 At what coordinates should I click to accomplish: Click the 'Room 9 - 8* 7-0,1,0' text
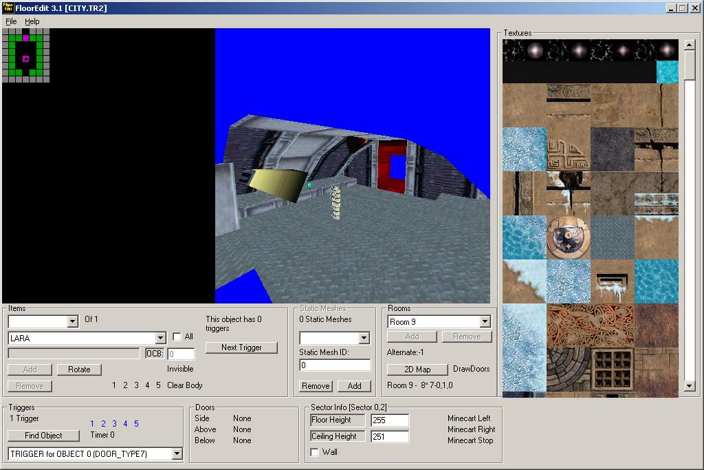click(x=420, y=385)
